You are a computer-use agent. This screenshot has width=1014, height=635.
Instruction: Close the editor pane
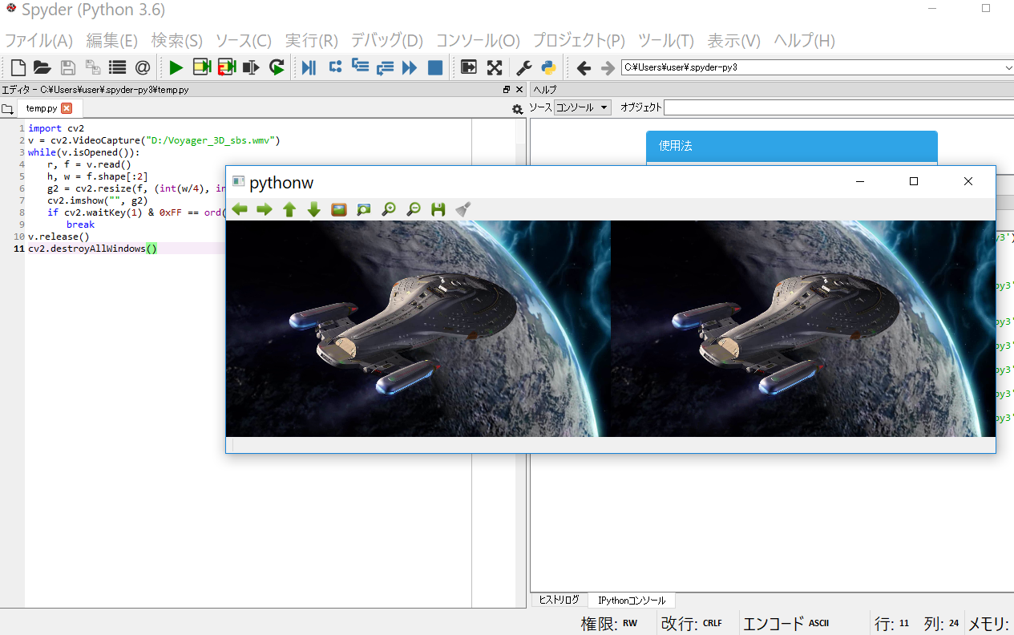coord(519,90)
